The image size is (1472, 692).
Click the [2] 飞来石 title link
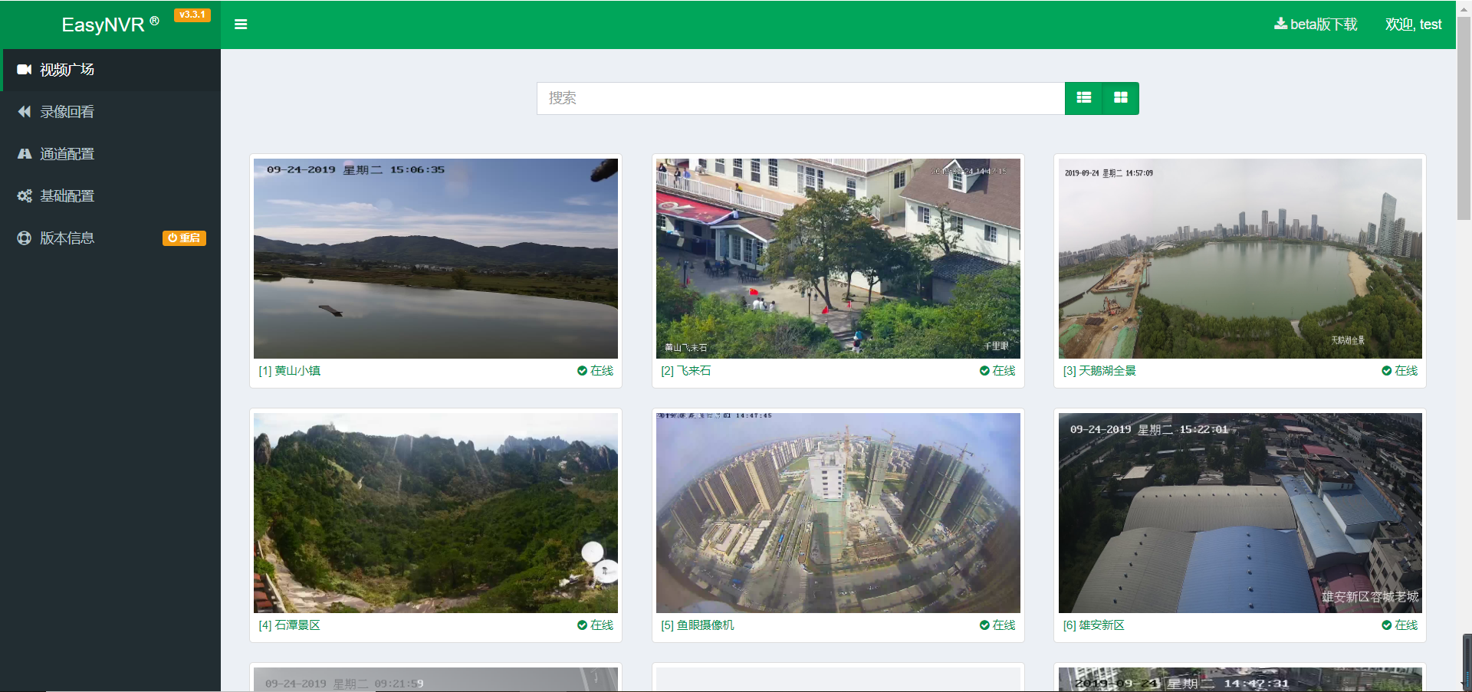(685, 371)
